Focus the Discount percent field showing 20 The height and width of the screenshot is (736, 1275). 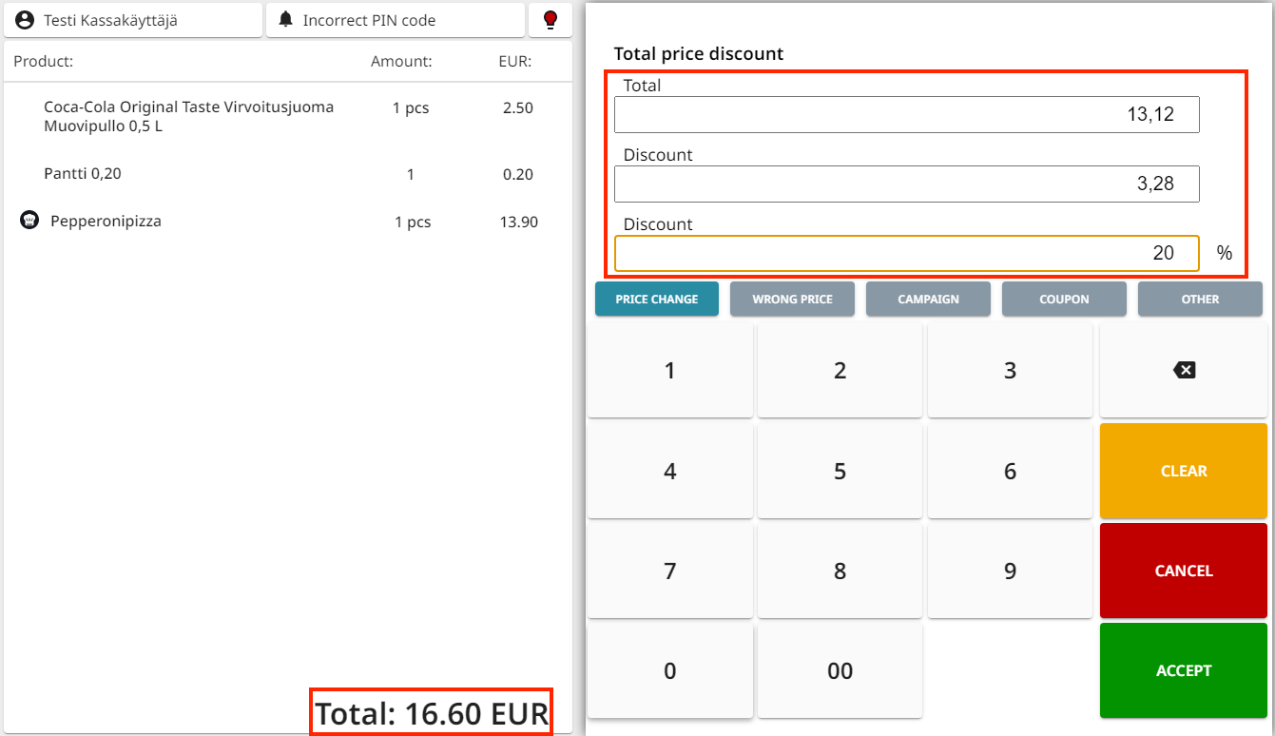click(906, 254)
